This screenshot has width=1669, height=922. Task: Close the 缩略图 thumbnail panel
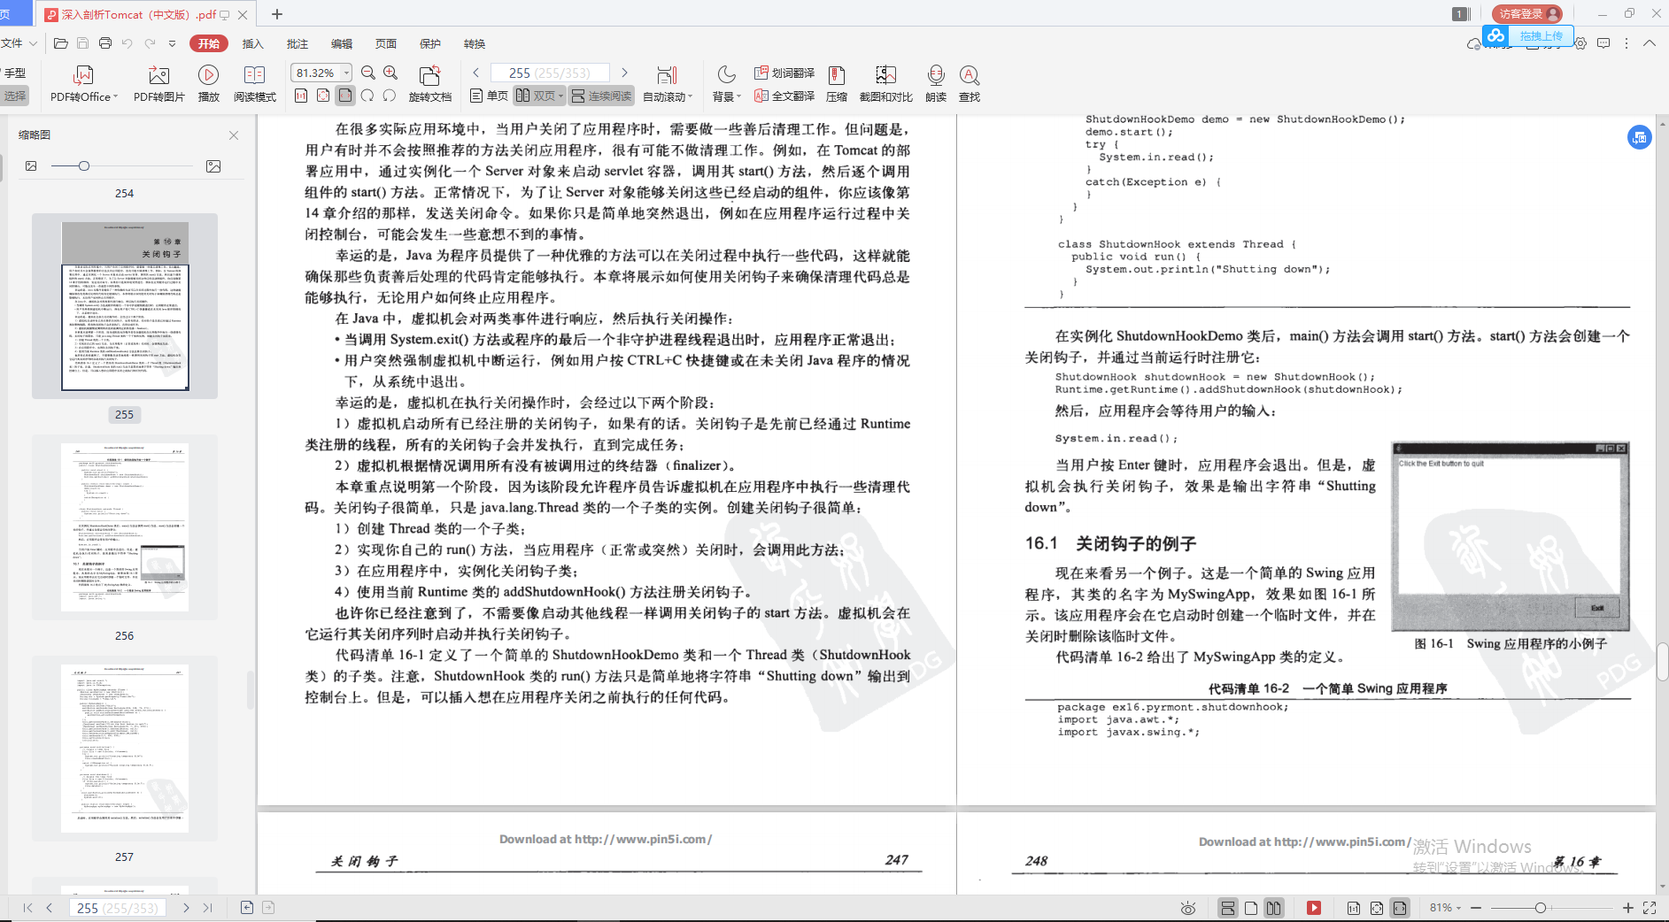click(x=234, y=135)
